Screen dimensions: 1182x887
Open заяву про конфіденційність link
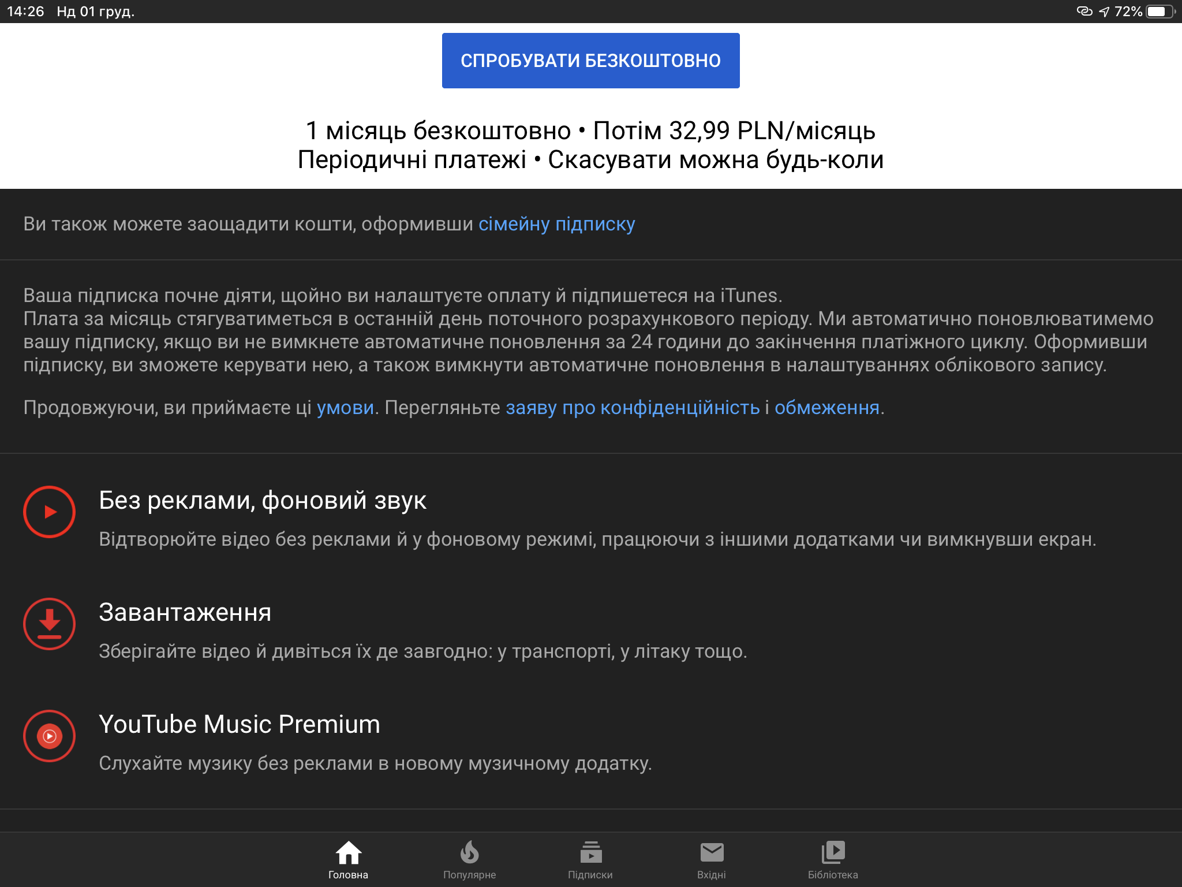633,408
